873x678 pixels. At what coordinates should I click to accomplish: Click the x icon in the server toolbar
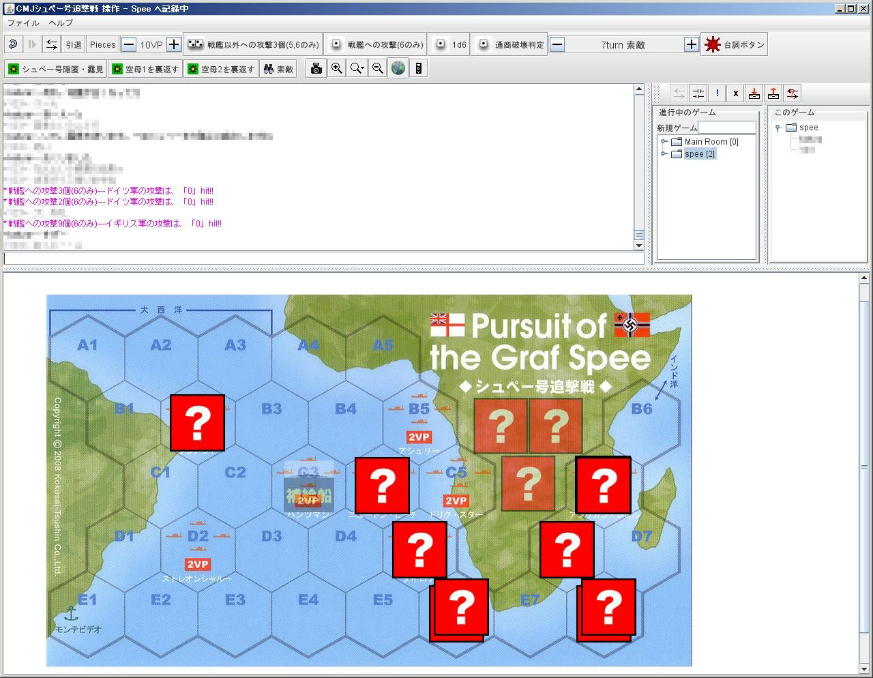[735, 93]
